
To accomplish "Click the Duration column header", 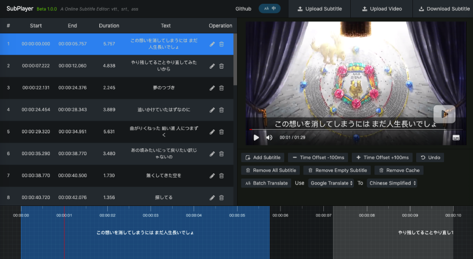I will pyautogui.click(x=109, y=26).
